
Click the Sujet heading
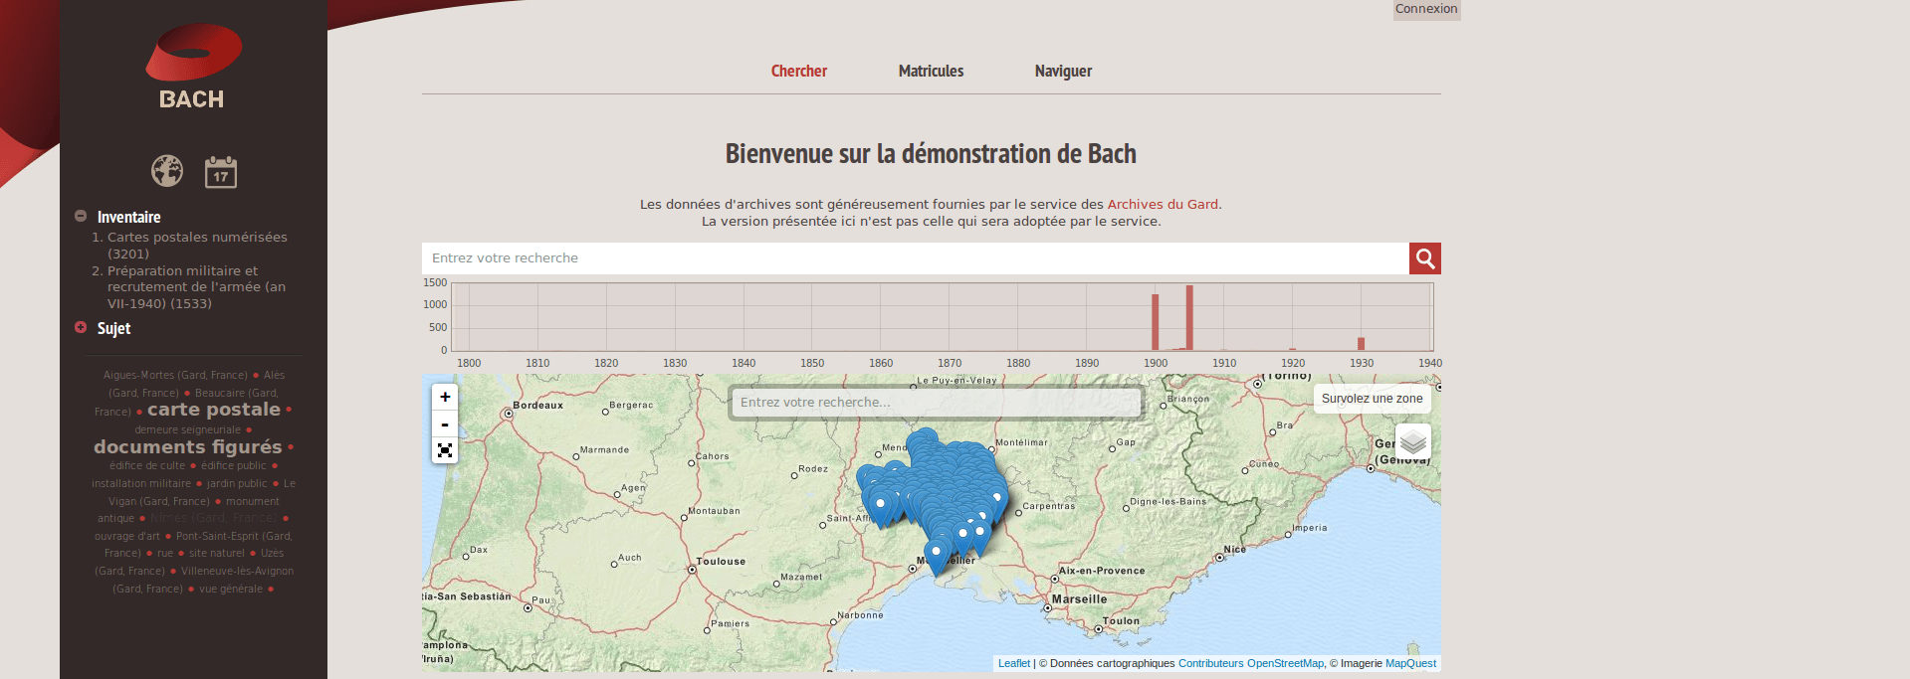113,328
